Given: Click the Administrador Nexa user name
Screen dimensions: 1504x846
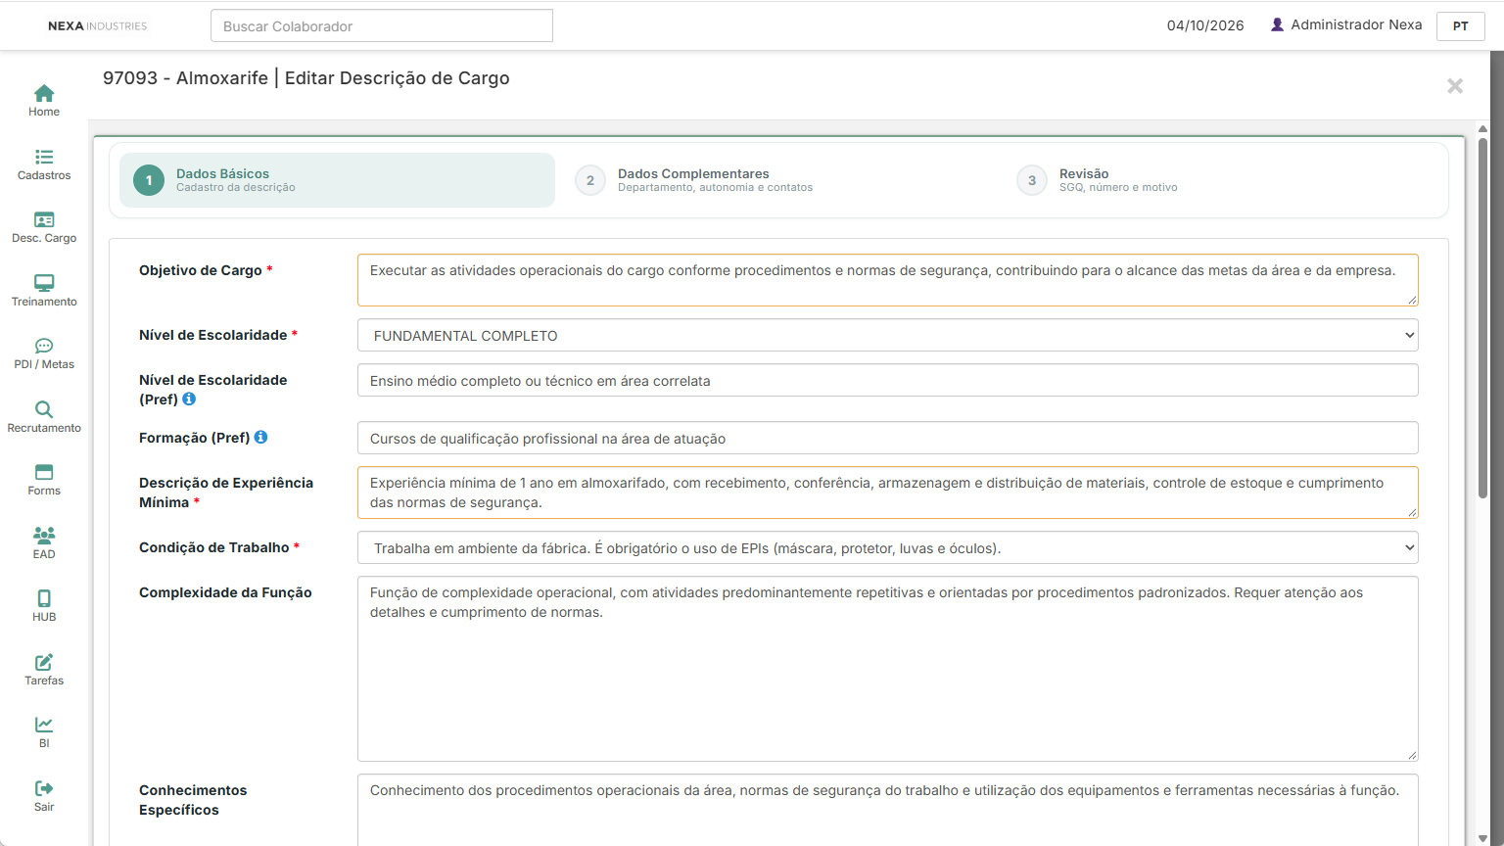Looking at the screenshot, I should [x=1356, y=24].
